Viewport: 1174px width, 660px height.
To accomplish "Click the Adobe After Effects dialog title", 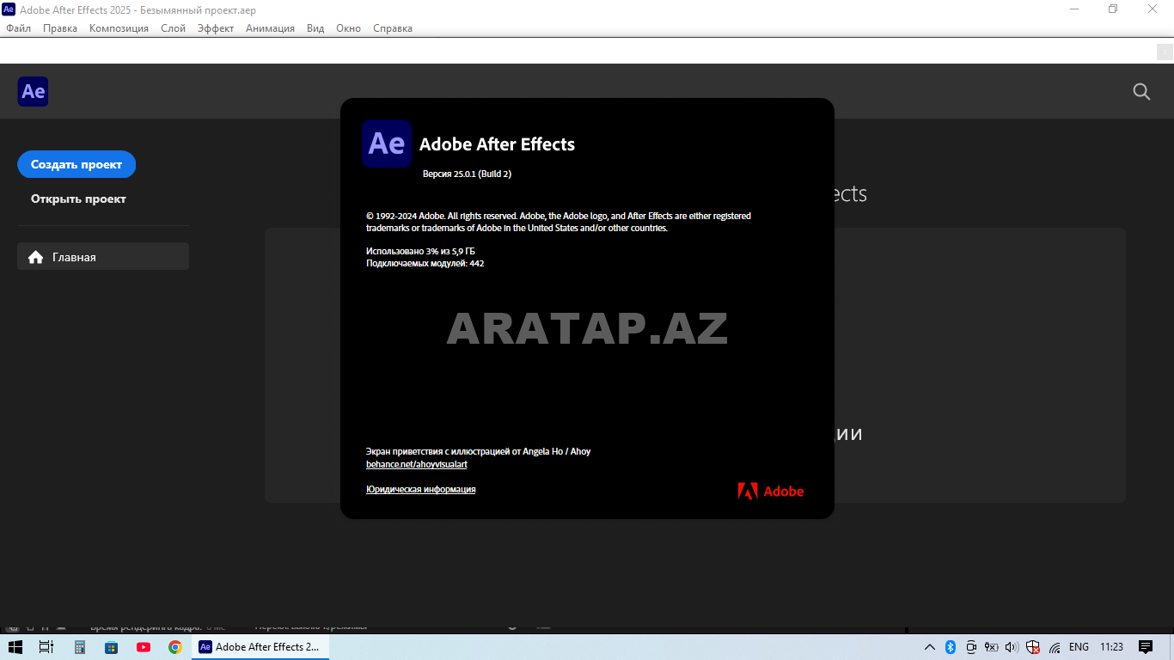I will coord(497,144).
